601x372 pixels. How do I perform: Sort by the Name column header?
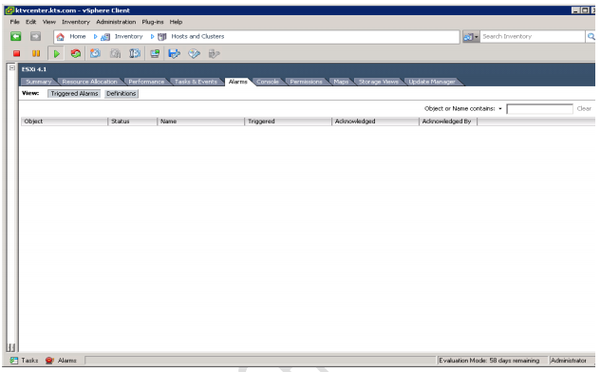(x=201, y=121)
